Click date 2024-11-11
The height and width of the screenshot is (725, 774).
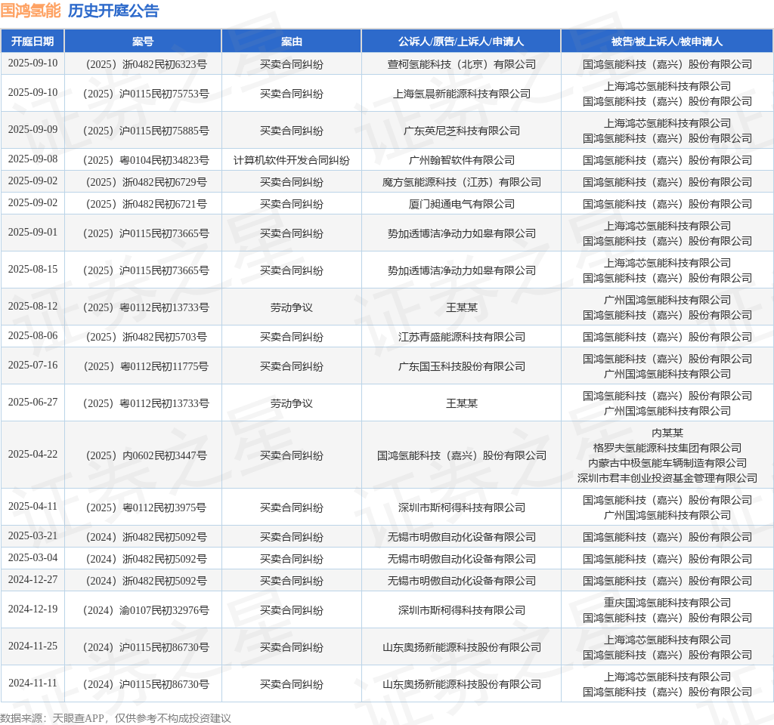point(33,683)
